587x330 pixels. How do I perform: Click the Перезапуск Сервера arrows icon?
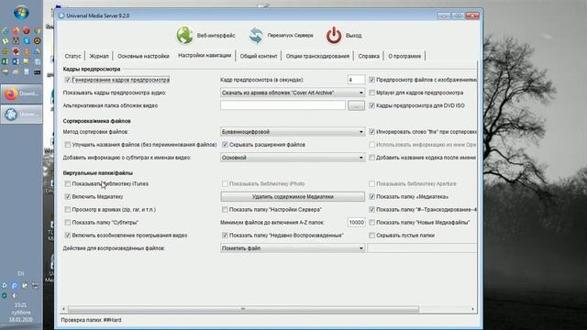coord(256,35)
